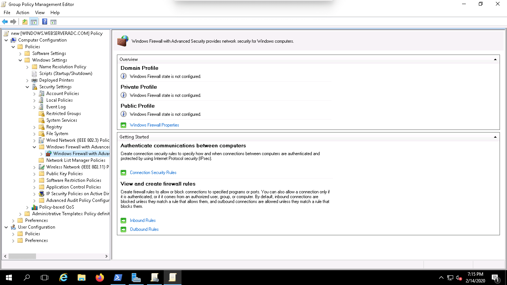Viewport: 507px width, 285px height.
Task: Open the Action menu
Action: (x=23, y=13)
